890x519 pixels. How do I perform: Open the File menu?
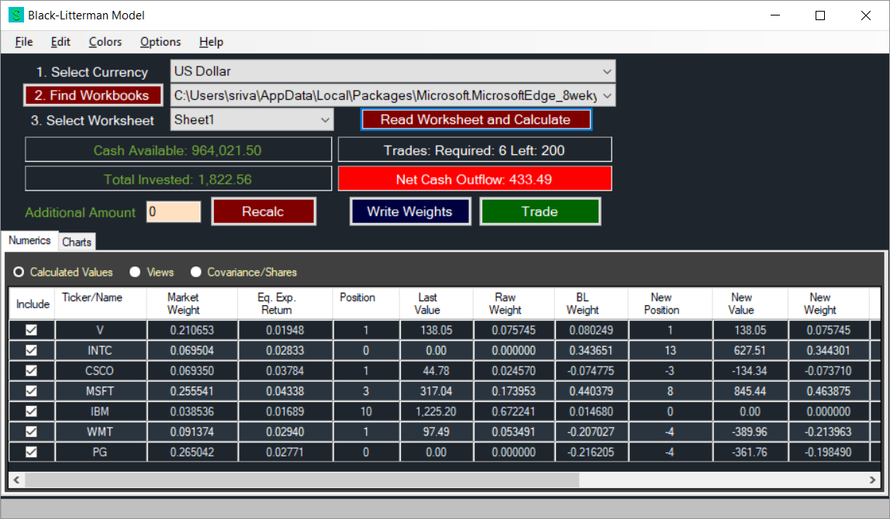point(24,42)
